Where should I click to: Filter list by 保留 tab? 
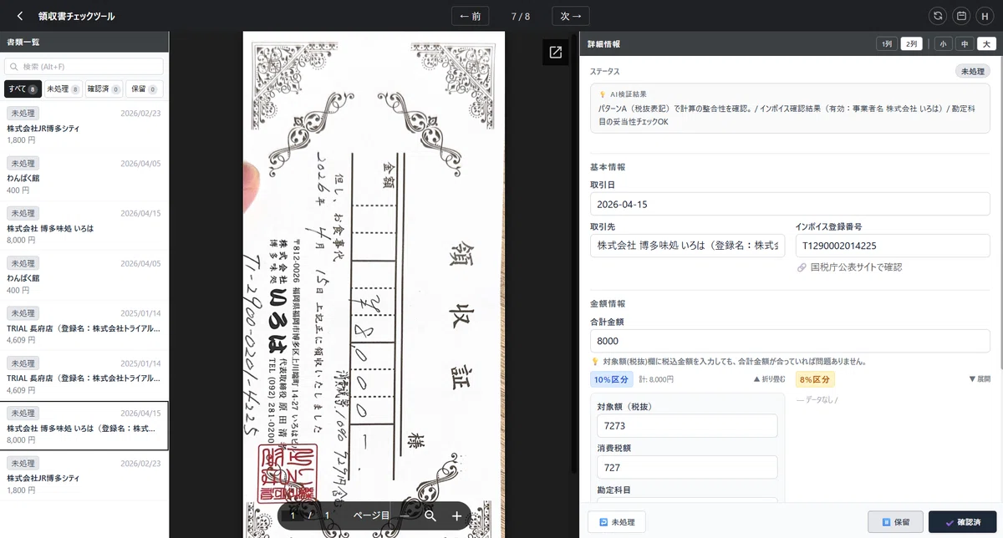pyautogui.click(x=144, y=89)
